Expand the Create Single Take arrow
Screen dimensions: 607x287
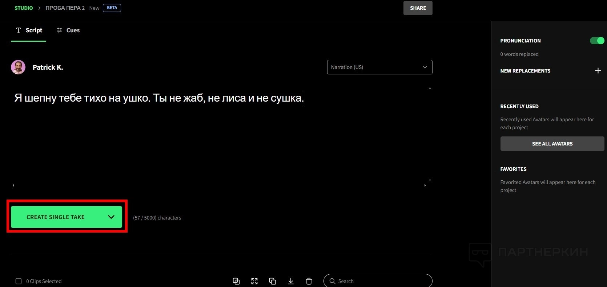(111, 217)
